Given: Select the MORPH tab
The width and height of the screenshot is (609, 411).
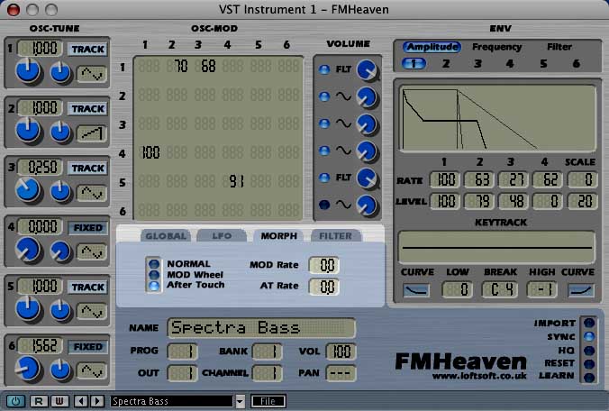Looking at the screenshot, I should 278,236.
